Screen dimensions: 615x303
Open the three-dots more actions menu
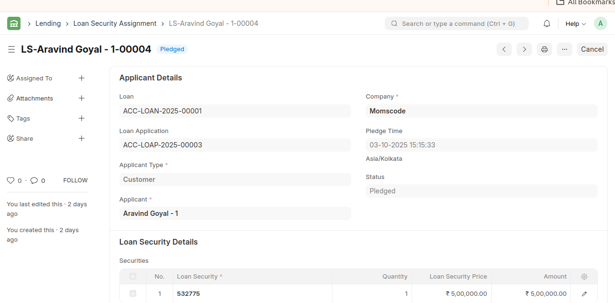point(564,49)
